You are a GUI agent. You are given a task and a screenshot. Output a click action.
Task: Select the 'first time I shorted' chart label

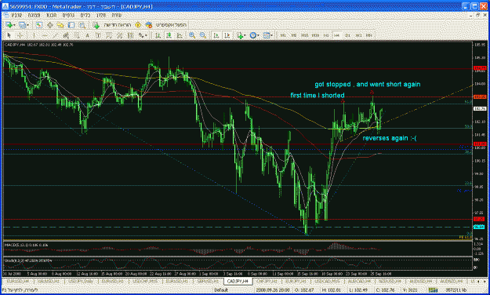point(318,95)
